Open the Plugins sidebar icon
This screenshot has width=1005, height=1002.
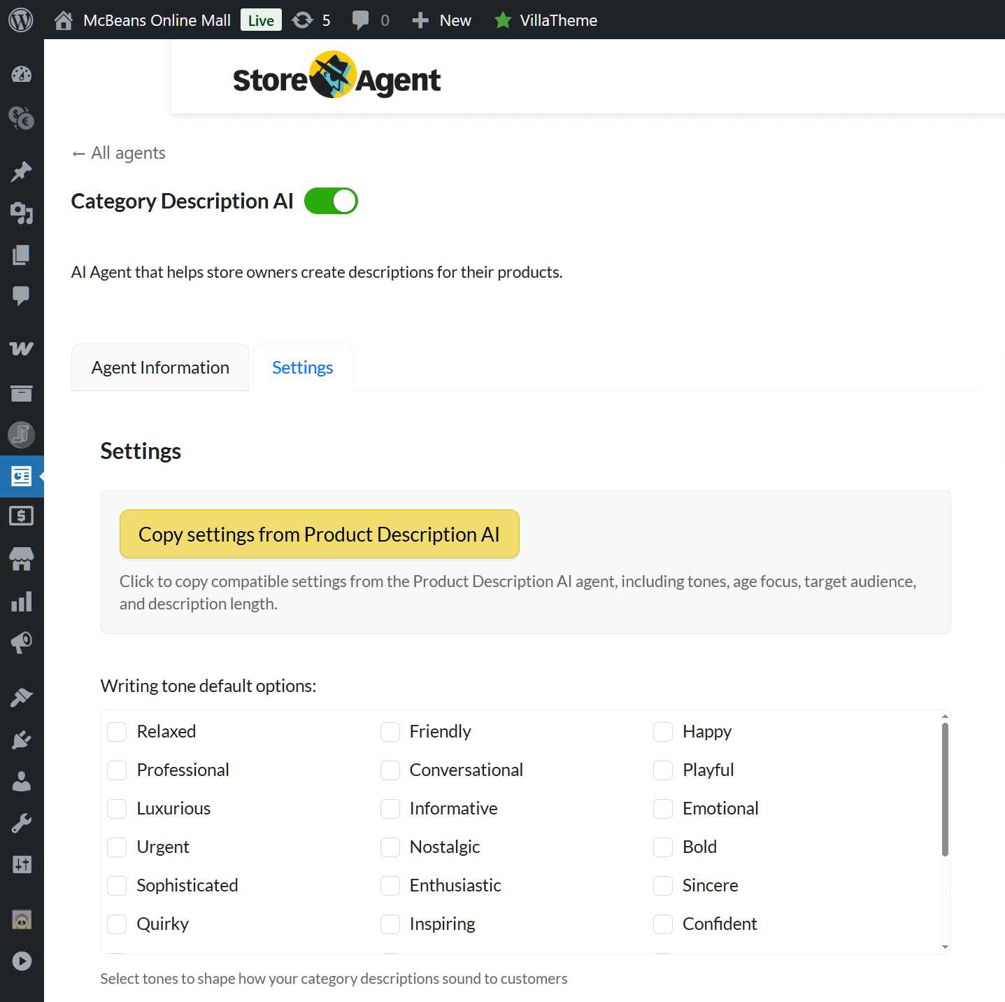point(22,739)
